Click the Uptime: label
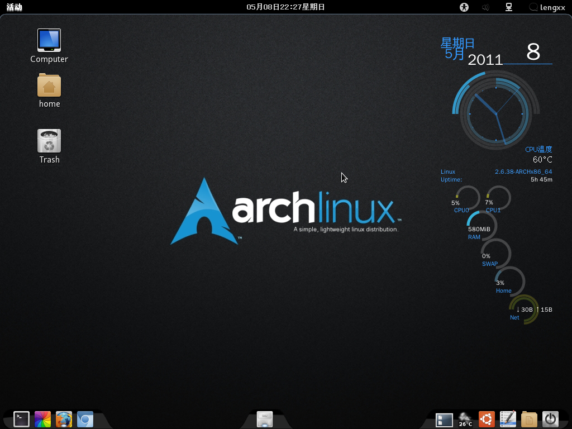This screenshot has width=572, height=429. (451, 179)
